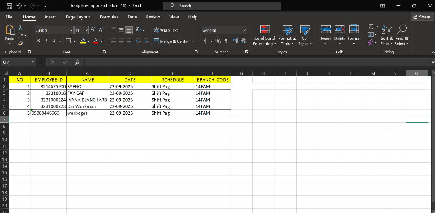Viewport: 435px width, 213px height.
Task: Click Increase Decimal icon
Action: tap(235, 41)
